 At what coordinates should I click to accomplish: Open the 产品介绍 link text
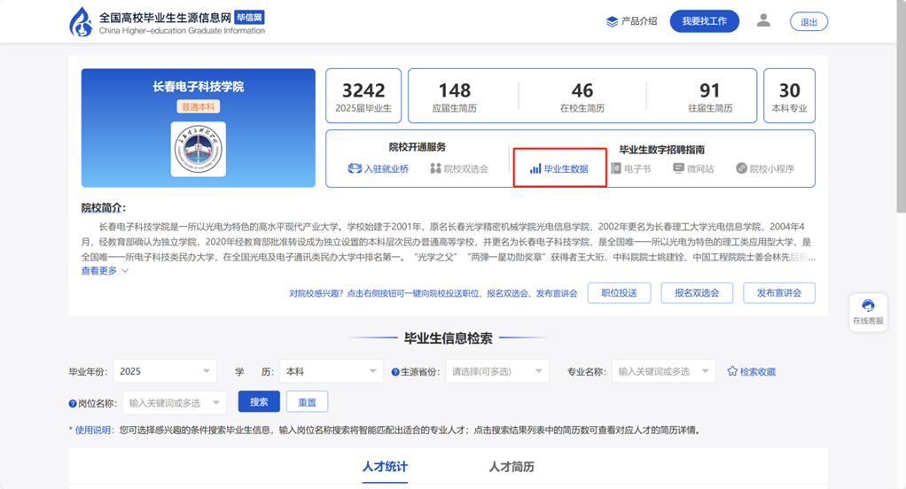click(639, 21)
